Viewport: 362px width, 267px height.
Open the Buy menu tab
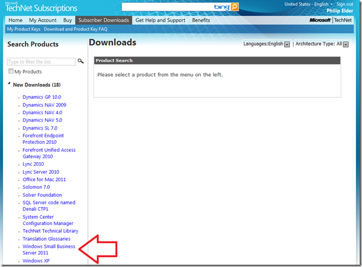coord(67,20)
